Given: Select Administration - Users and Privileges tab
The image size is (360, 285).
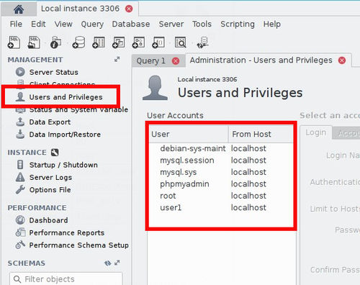Looking at the screenshot, I should [261, 60].
